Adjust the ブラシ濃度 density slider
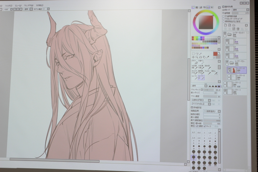The height and width of the screenshot is (172, 258). (212, 97)
